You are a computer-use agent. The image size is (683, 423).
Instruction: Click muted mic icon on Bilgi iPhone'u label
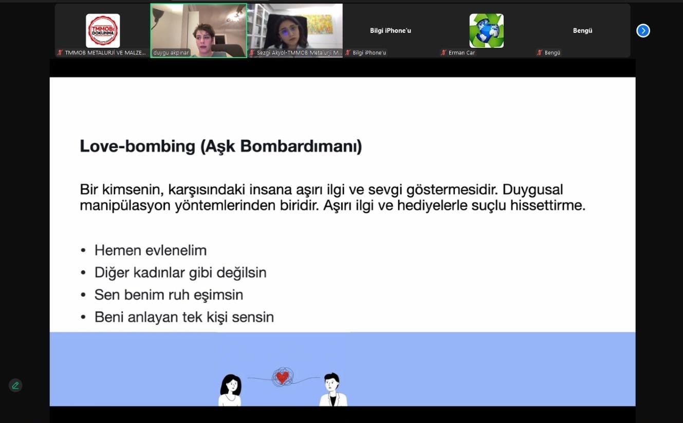348,53
